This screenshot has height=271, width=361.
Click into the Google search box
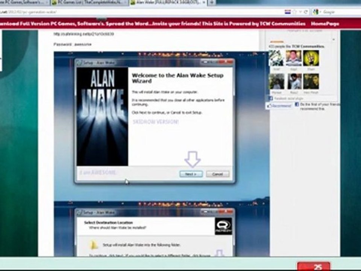341,12
